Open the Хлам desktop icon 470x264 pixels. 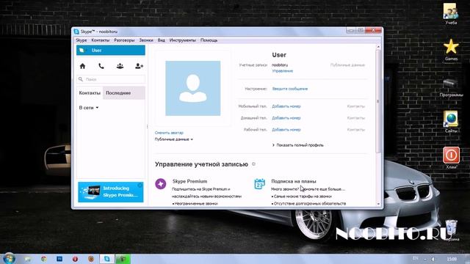click(451, 158)
